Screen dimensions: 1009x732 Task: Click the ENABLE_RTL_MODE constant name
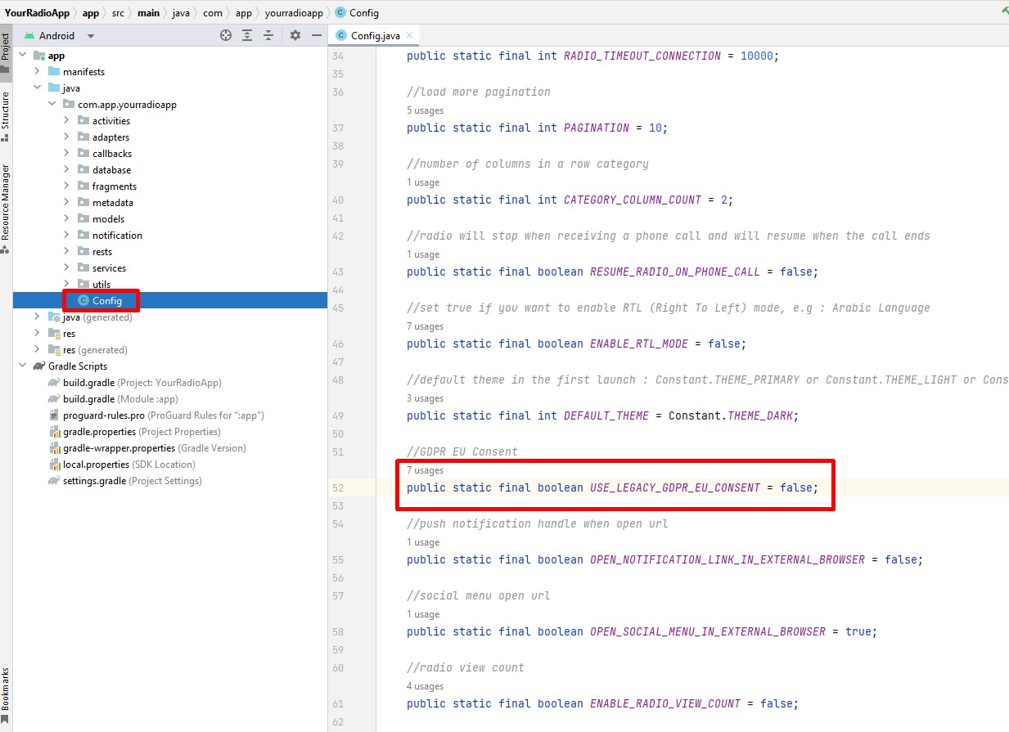639,344
